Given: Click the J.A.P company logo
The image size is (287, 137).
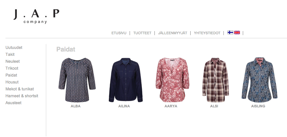Looking at the screenshot, I should [x=36, y=16].
